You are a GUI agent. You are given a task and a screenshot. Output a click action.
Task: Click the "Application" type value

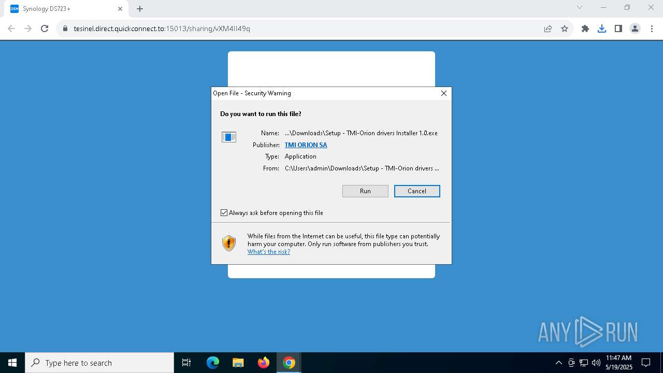pos(300,156)
